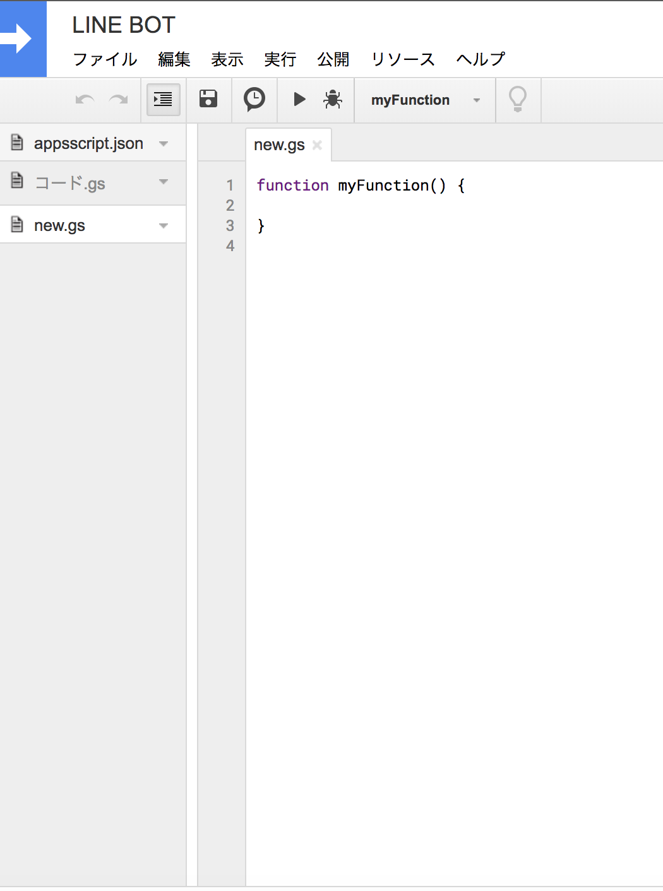Open the リソース menu
Viewport: 663px width, 891px height.
403,59
